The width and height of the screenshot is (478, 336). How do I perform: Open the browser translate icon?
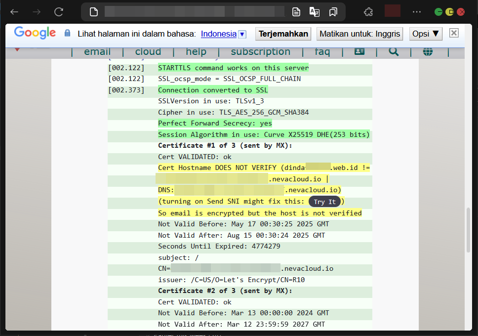click(314, 12)
